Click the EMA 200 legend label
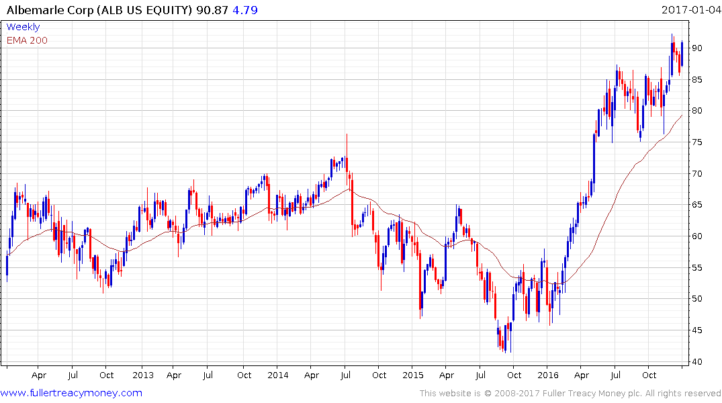Image resolution: width=722 pixels, height=403 pixels. point(27,40)
